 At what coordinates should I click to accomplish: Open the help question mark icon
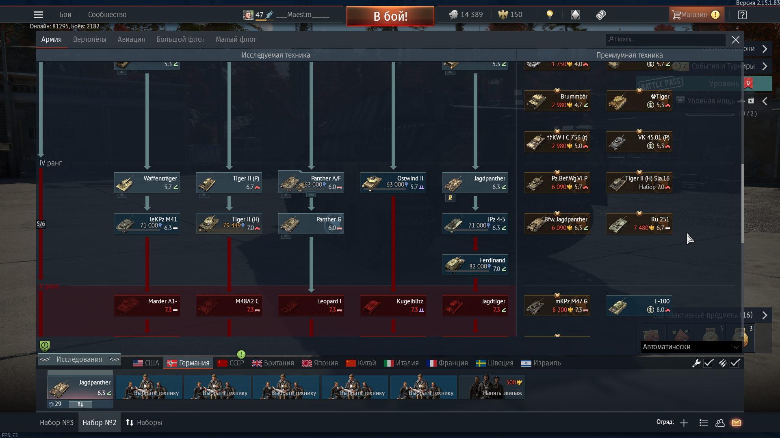[742, 15]
